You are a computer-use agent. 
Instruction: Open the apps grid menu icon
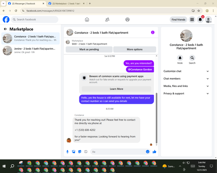[x=192, y=19]
